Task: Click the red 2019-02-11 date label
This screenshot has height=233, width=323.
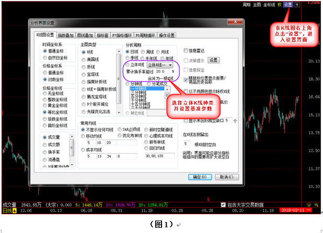Action: 293,210
